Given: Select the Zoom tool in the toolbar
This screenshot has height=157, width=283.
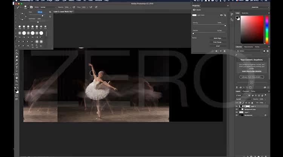Looking at the screenshot, I should (x=17, y=81).
